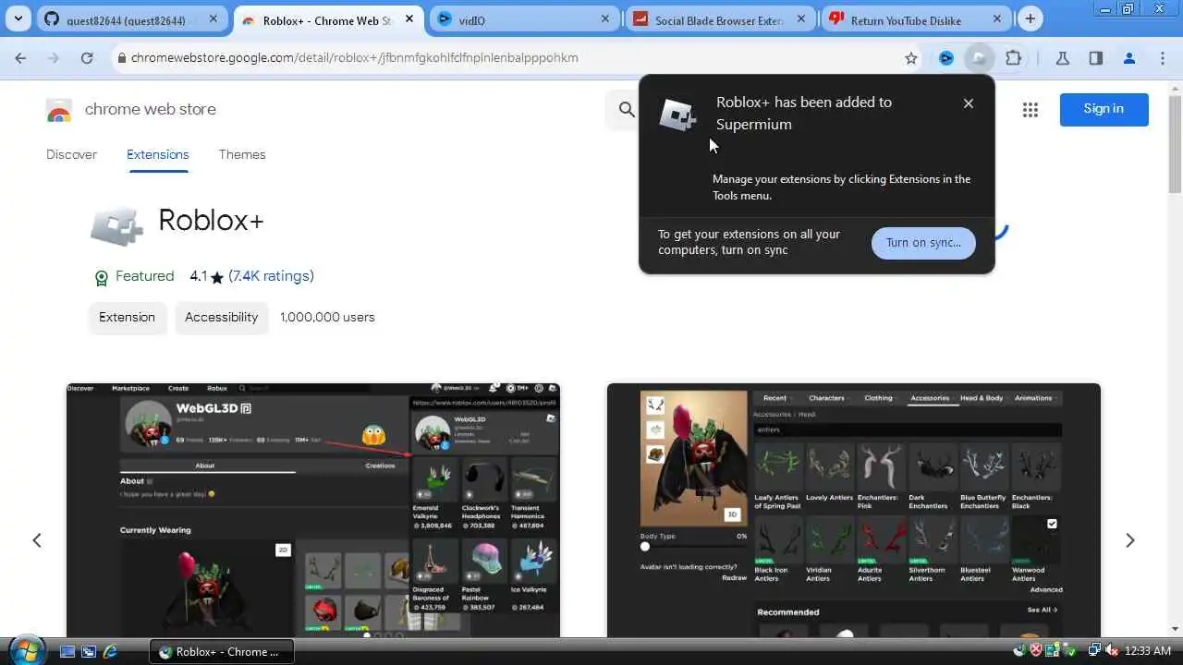The height and width of the screenshot is (665, 1183).
Task: Close the Roblox+ Chrome Web Store tab
Action: 409,18
